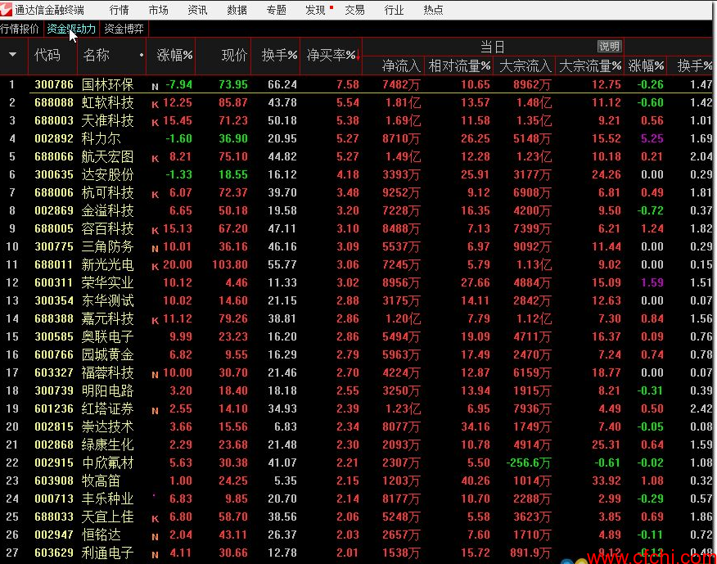Click the N marker beside 福蓉科技

(155, 375)
